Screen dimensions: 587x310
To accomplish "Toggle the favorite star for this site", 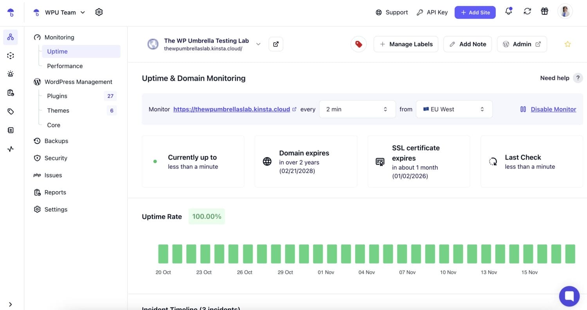I will click(567, 44).
